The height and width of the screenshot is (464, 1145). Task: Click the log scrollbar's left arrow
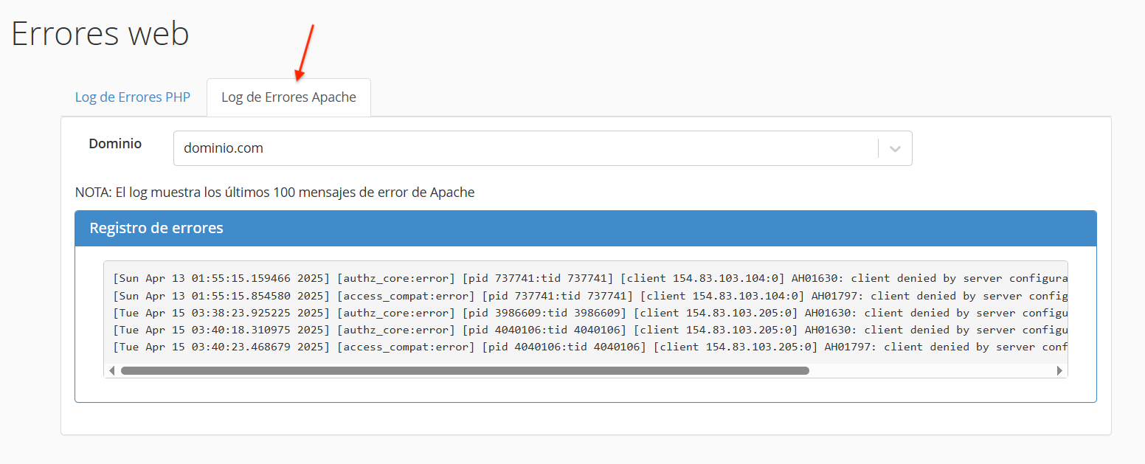tap(112, 371)
